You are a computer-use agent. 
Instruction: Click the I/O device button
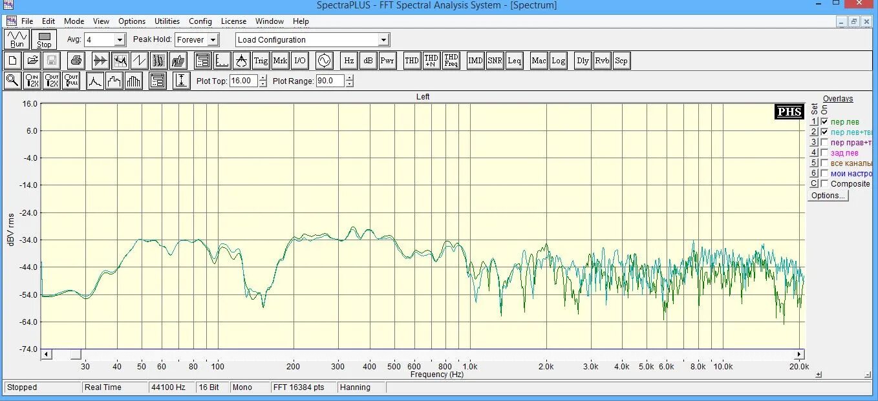[300, 61]
